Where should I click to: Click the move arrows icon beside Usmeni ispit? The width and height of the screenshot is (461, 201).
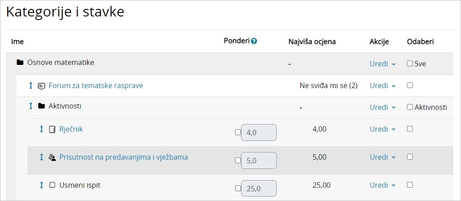(42, 185)
